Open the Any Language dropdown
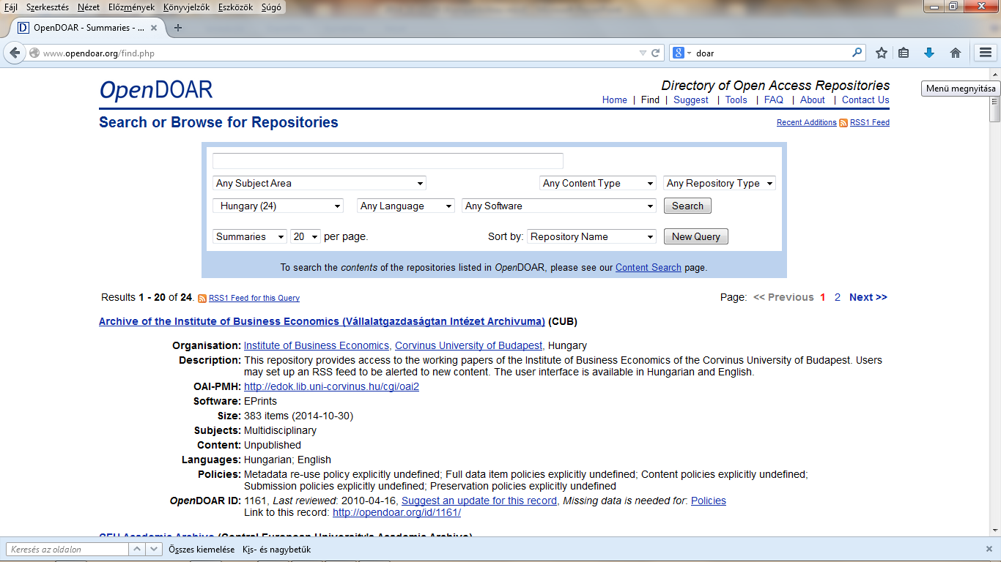The width and height of the screenshot is (1001, 562). tap(406, 206)
